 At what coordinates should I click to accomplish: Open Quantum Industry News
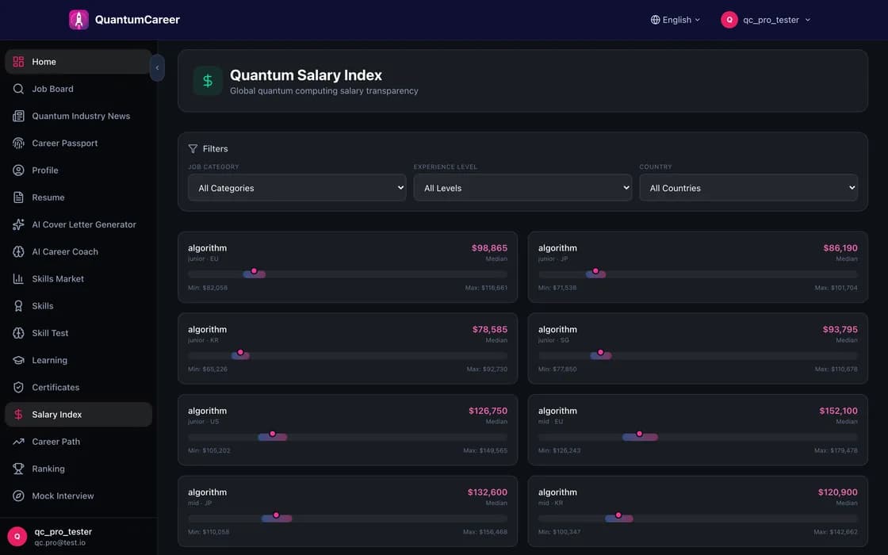coord(78,116)
